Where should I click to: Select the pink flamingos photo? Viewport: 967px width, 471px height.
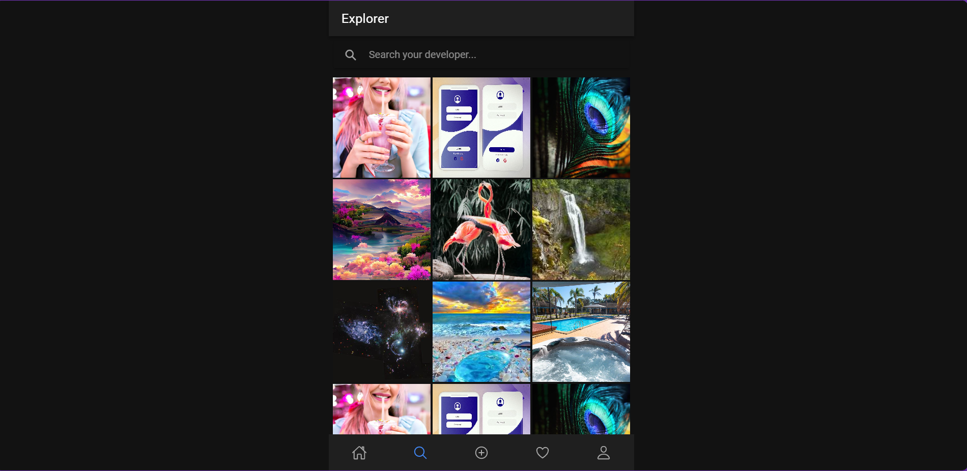point(481,230)
